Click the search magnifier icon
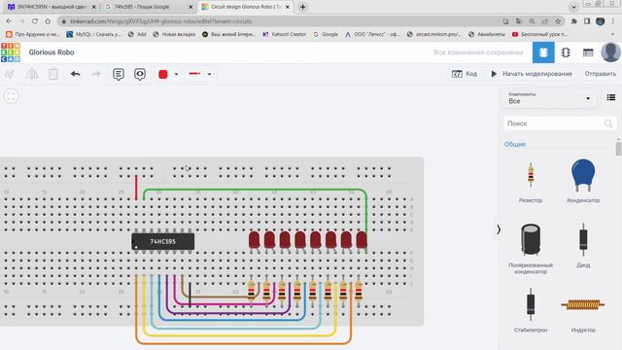Viewport: 622px width, 350px height. (608, 123)
